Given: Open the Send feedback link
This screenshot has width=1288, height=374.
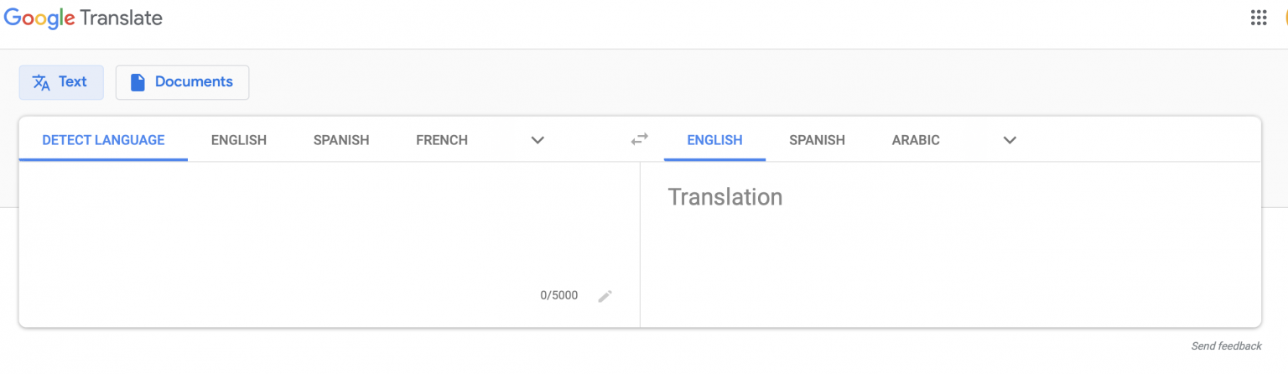Looking at the screenshot, I should [1226, 346].
